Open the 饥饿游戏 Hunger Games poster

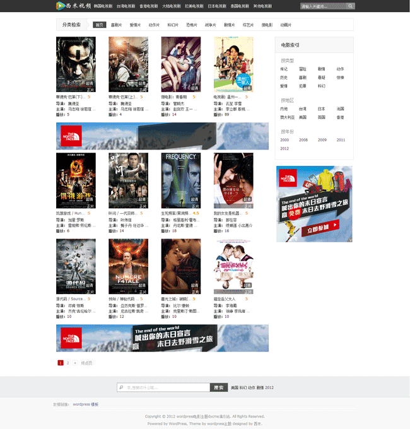coord(76,180)
